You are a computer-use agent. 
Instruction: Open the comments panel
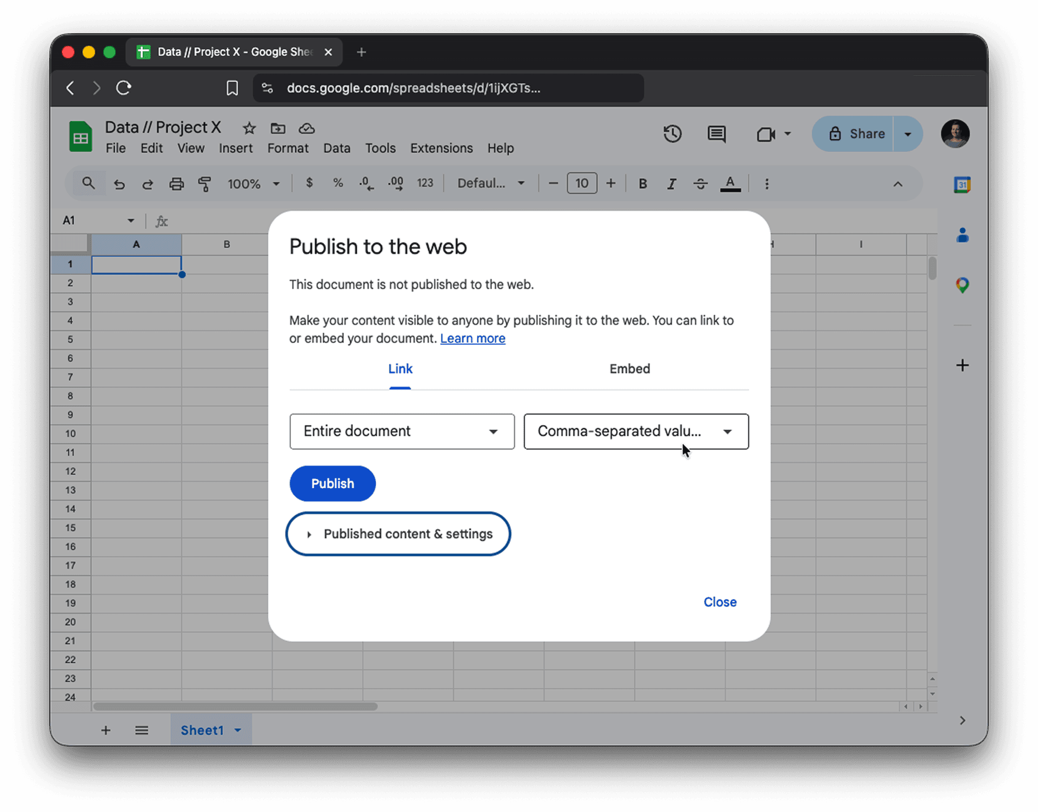coord(715,134)
